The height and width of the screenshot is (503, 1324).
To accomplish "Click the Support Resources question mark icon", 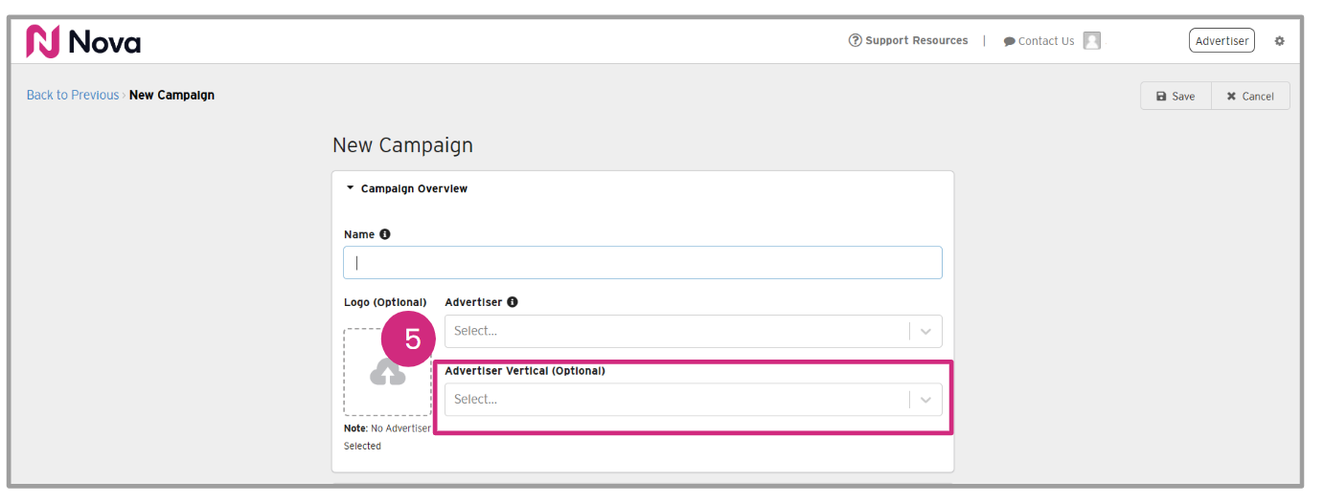I will pyautogui.click(x=855, y=40).
